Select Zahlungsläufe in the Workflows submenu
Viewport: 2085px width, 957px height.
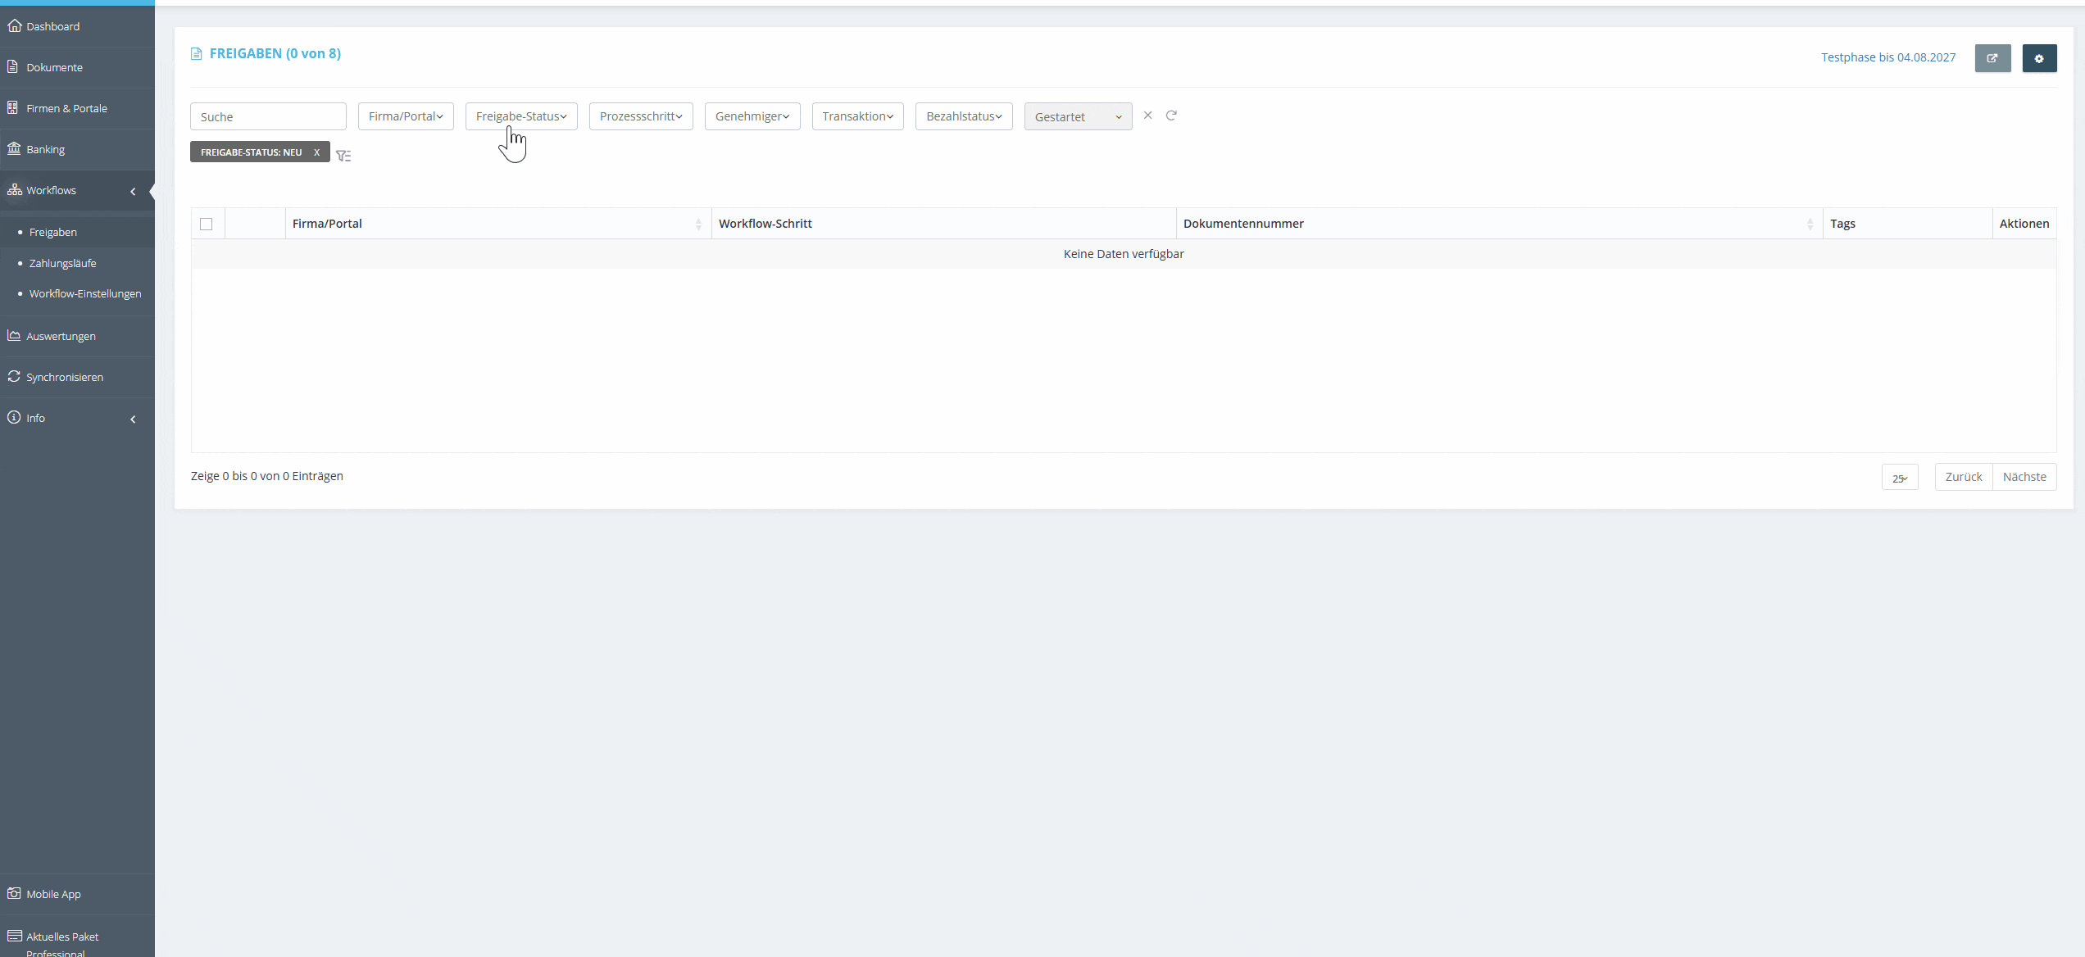point(63,263)
